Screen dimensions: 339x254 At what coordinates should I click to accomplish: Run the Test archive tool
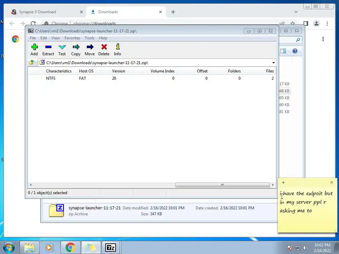point(62,50)
